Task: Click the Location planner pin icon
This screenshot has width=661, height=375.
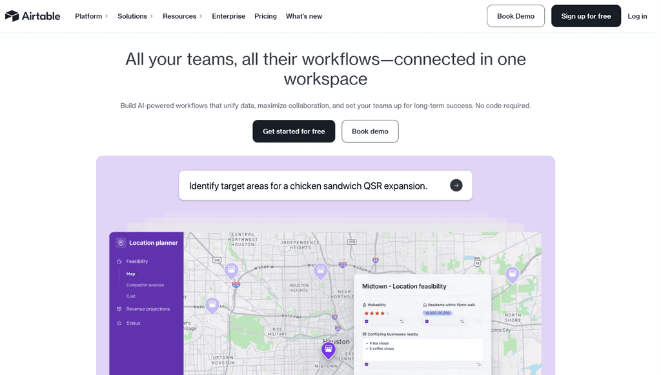Action: click(x=121, y=243)
